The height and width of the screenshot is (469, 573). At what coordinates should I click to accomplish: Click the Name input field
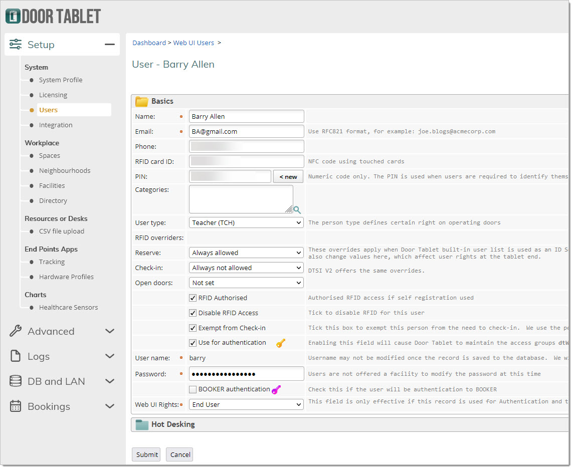coord(246,117)
